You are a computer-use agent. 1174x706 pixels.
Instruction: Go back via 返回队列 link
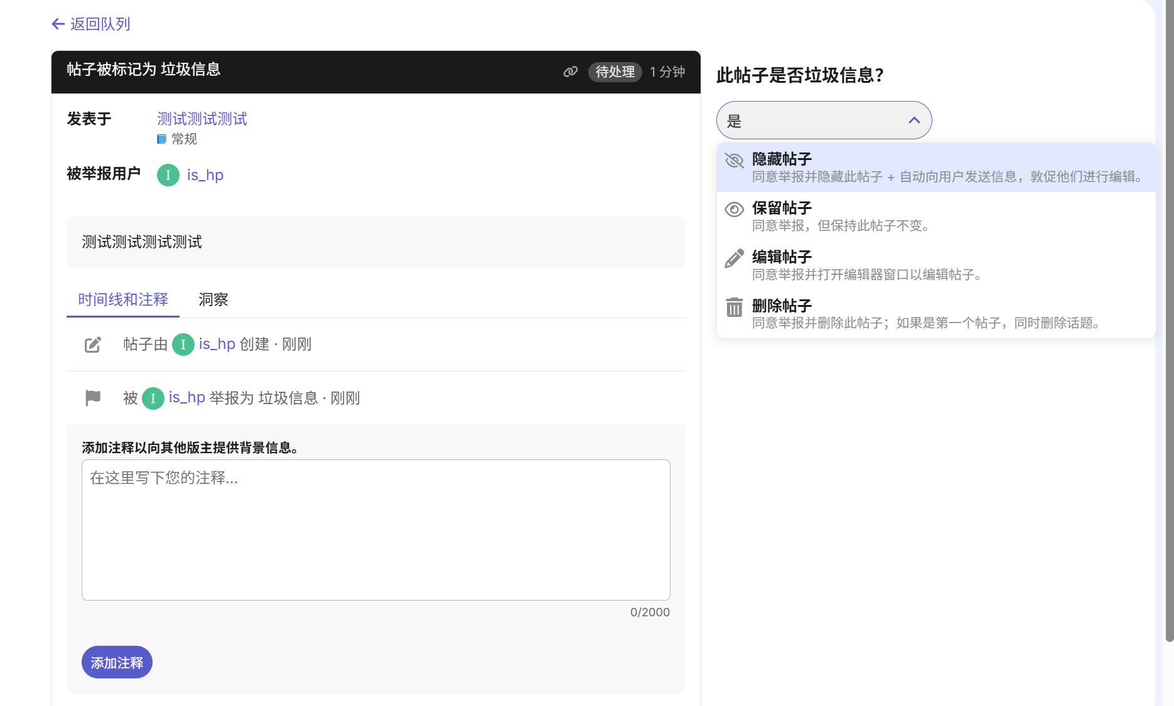[91, 24]
